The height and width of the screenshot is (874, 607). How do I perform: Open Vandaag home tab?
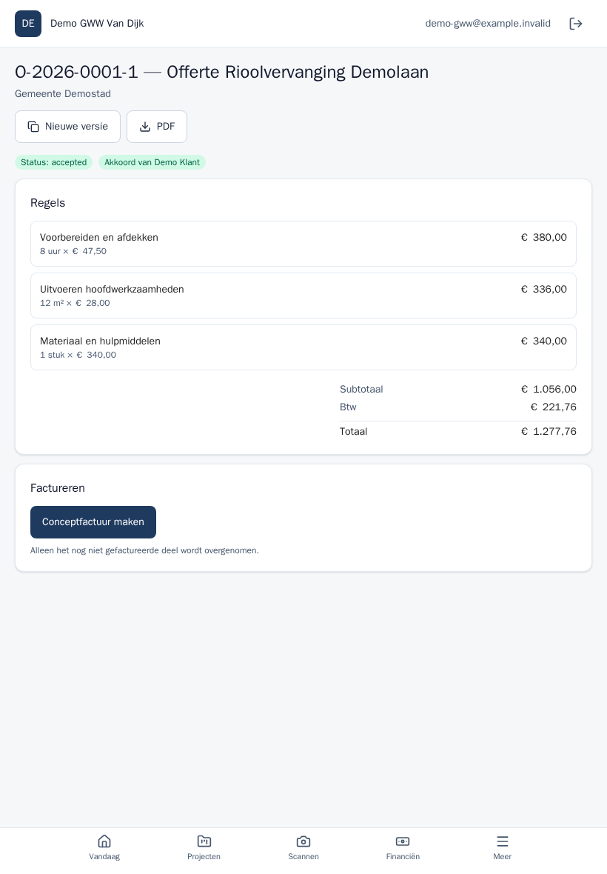tap(104, 847)
